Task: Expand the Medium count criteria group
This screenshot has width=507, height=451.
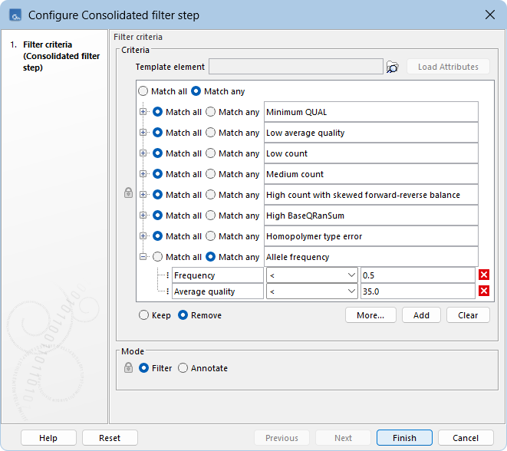Action: [x=143, y=174]
